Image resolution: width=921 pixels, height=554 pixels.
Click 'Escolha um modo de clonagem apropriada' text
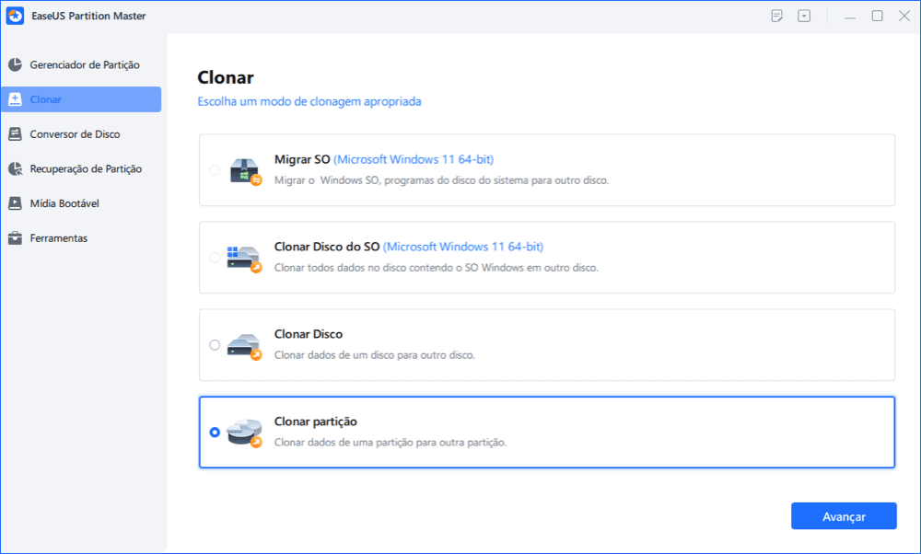click(309, 101)
